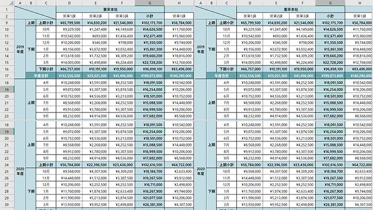Click ¥96,898,100 in row 16, right pane
The width and height of the screenshot is (373, 210).
coord(330,69)
